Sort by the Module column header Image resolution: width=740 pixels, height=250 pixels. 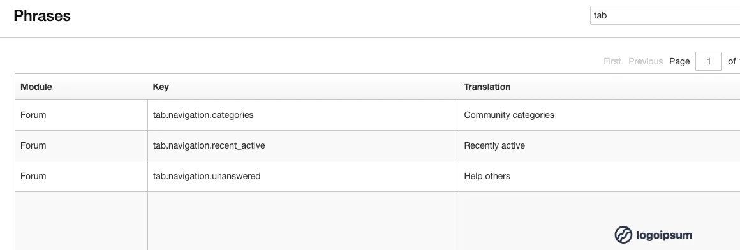(x=36, y=87)
